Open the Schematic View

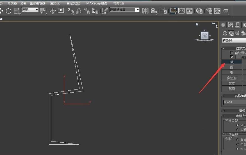click(x=190, y=11)
